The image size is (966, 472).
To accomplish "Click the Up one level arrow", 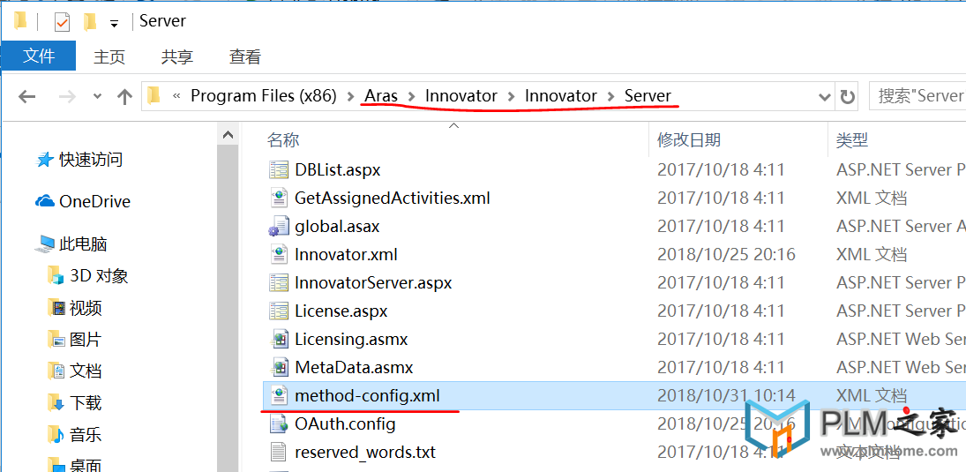I will click(x=125, y=96).
